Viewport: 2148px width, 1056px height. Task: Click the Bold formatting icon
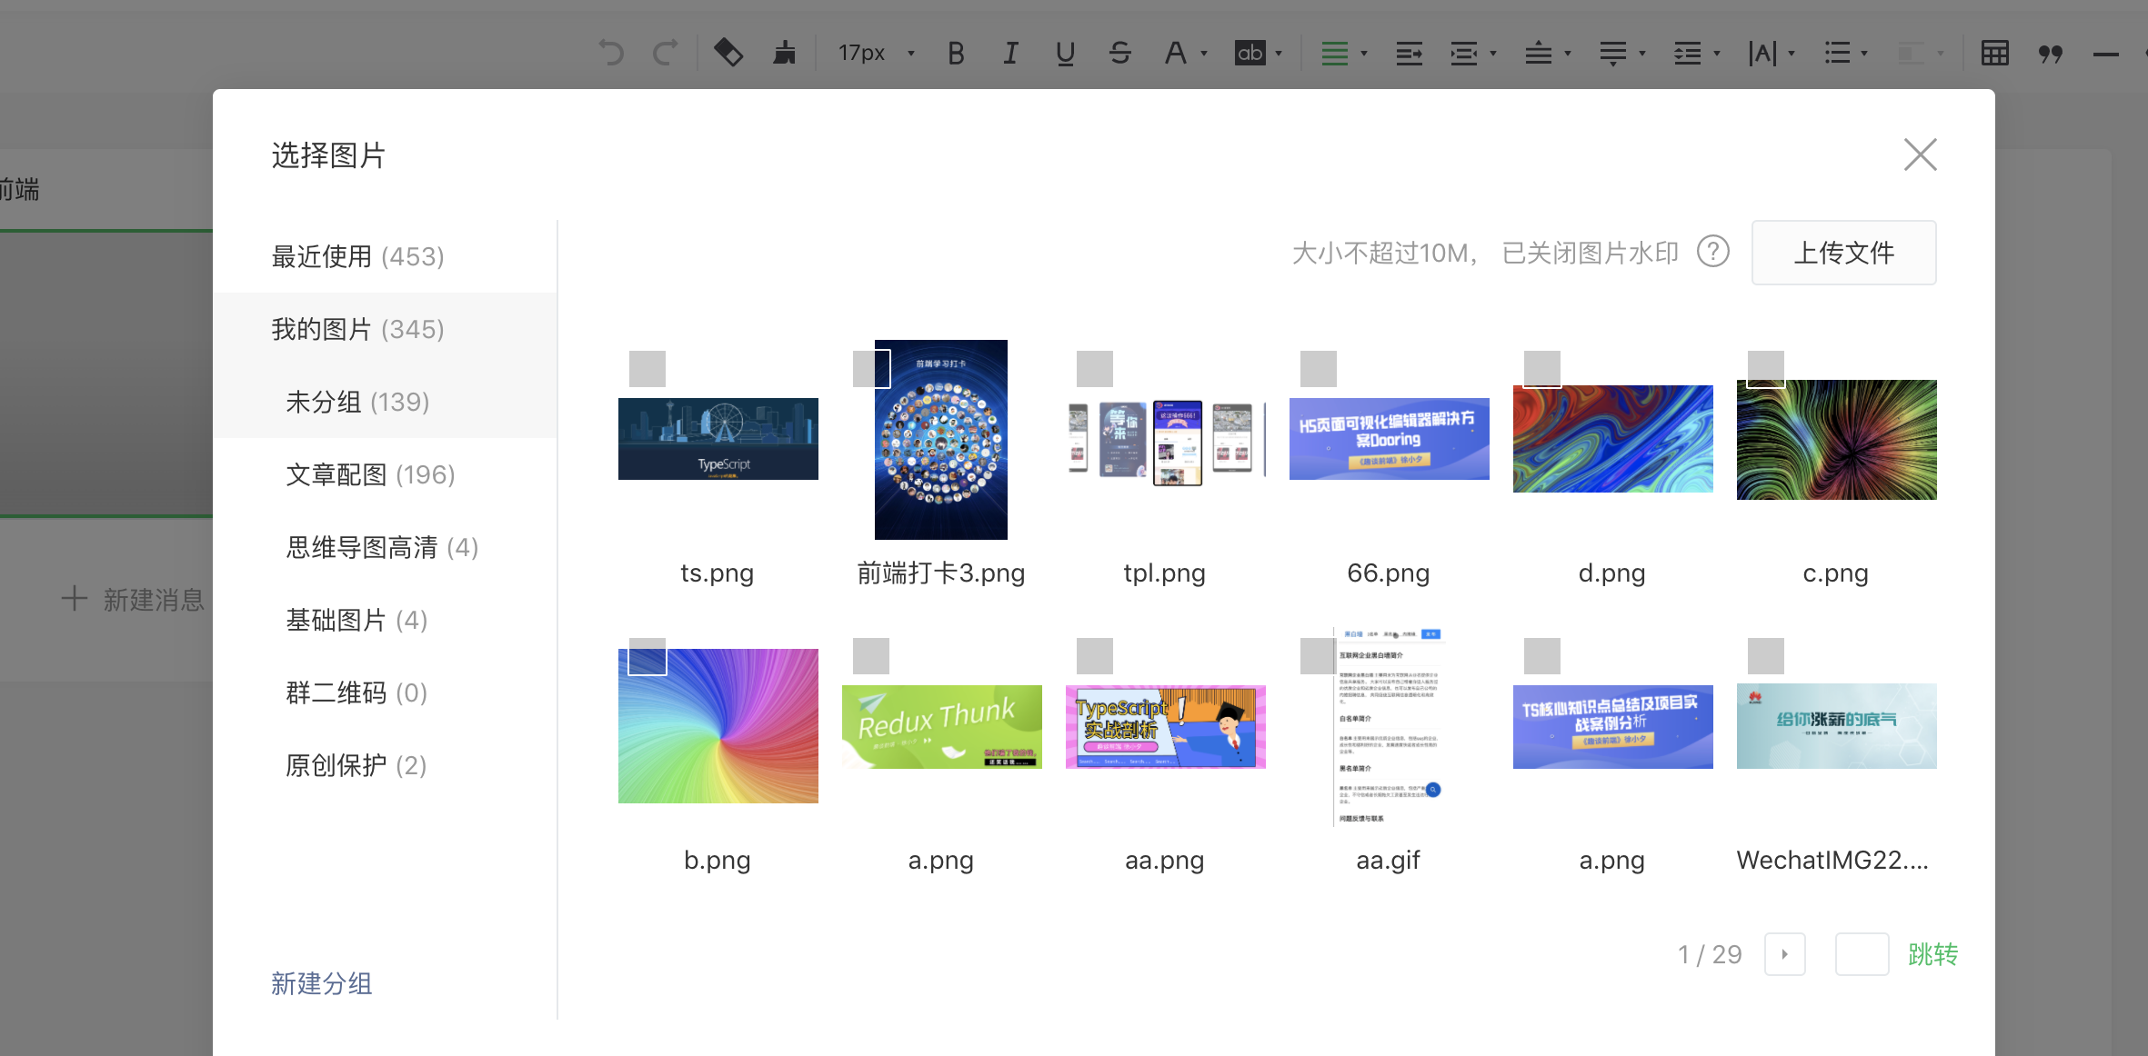click(955, 53)
